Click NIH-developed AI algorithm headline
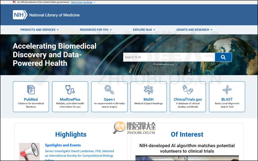This screenshot has width=258, height=161. click(187, 148)
